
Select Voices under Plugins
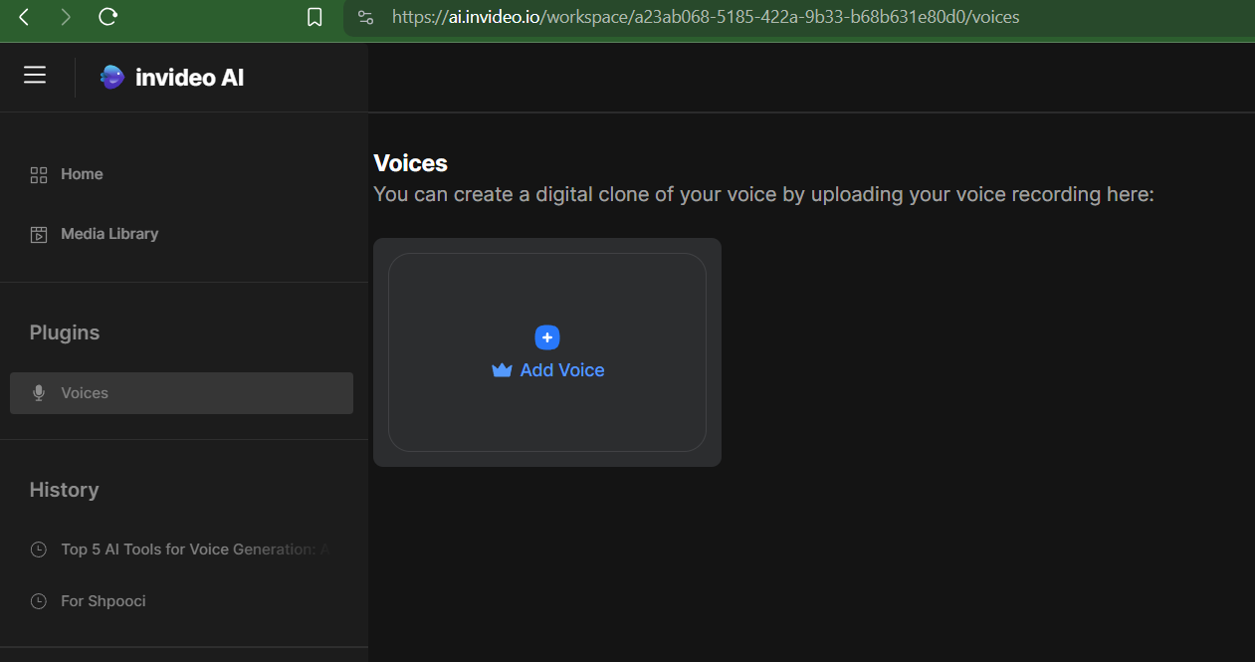click(x=85, y=393)
